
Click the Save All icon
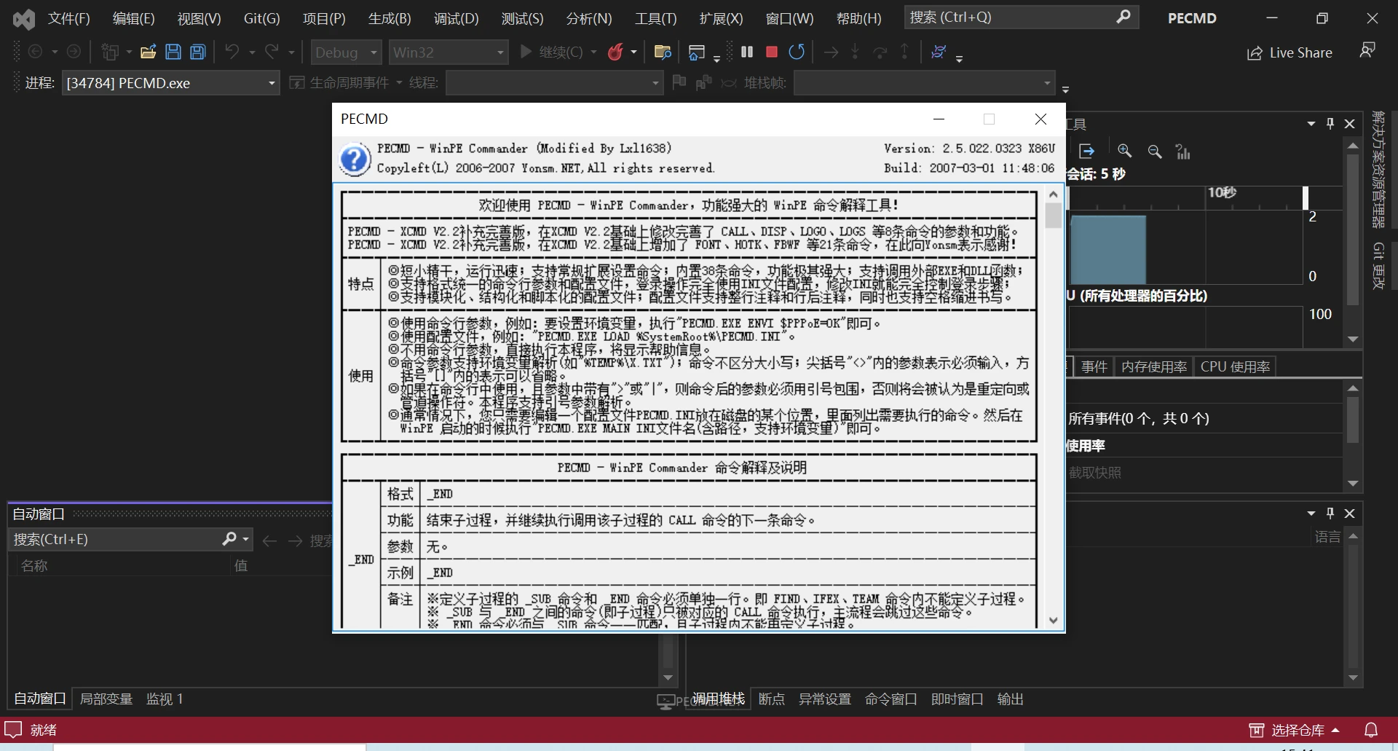[198, 52]
